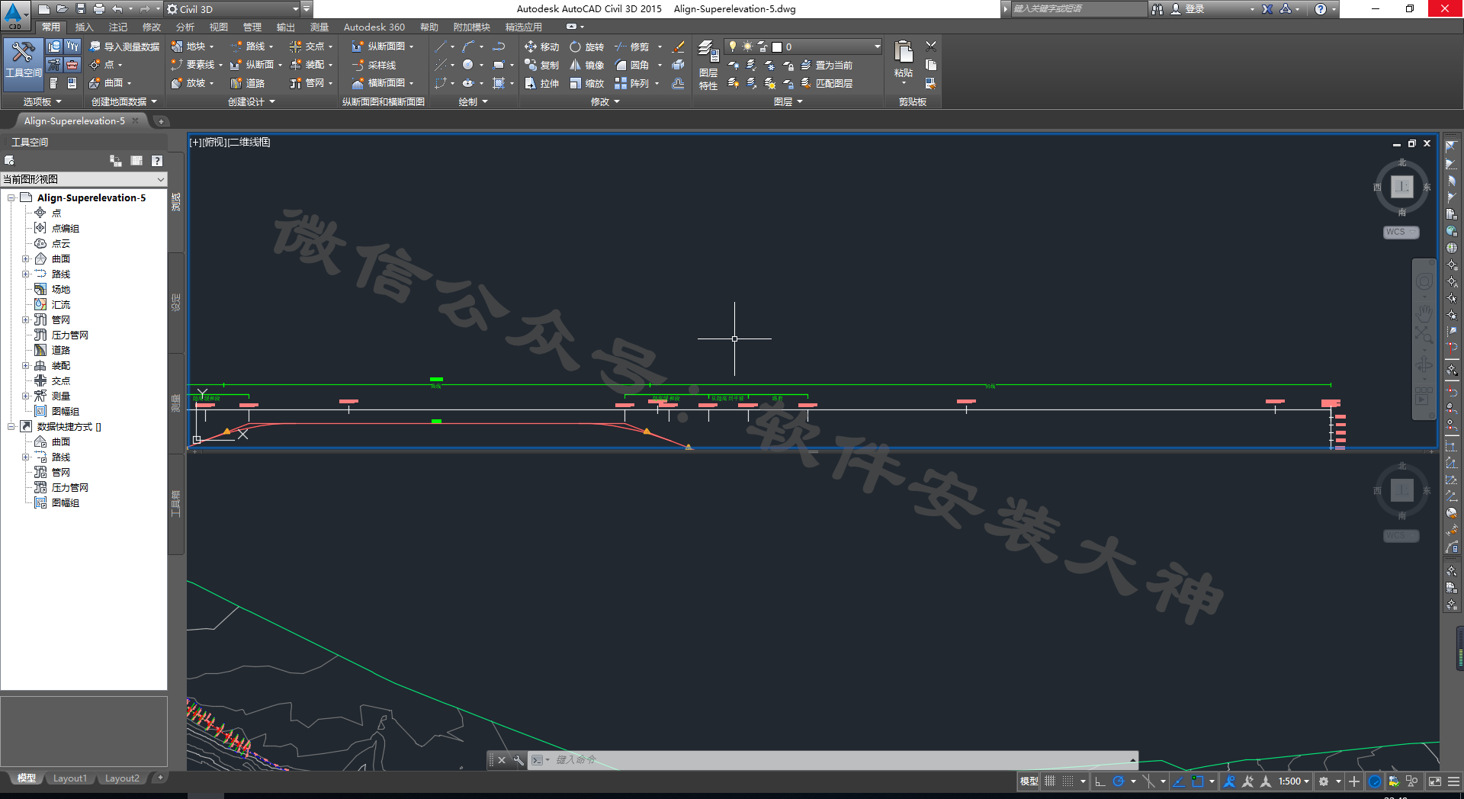
Task: Click the Toolspace help question icon
Action: (x=156, y=160)
